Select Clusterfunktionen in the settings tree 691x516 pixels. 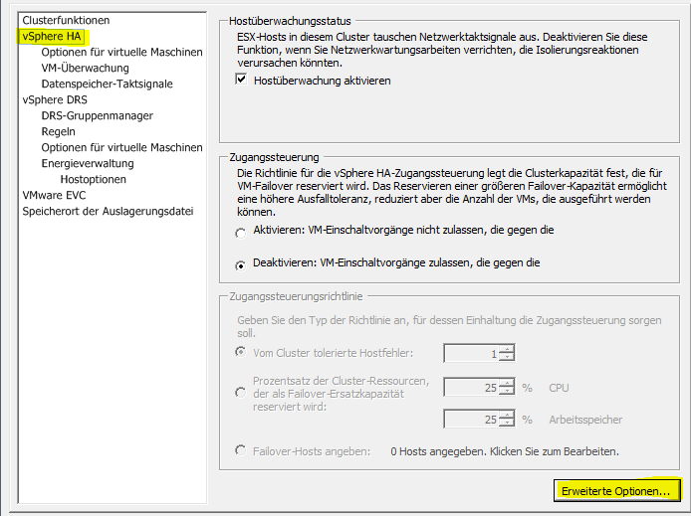point(66,20)
